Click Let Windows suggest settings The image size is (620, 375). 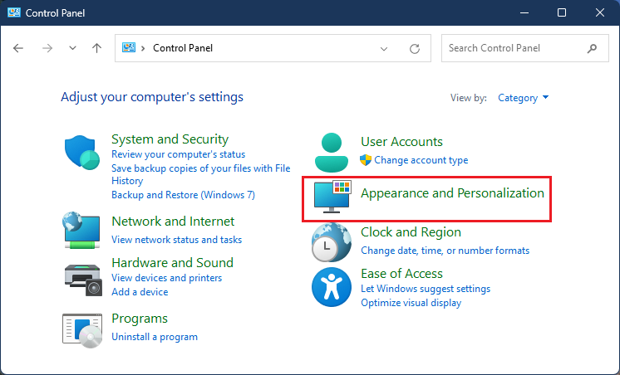(426, 289)
